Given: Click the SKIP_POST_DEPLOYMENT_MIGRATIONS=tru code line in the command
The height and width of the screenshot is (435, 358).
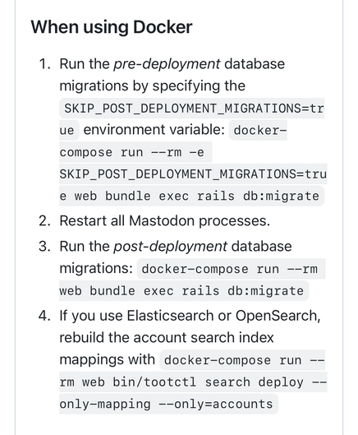Looking at the screenshot, I should click(193, 174).
